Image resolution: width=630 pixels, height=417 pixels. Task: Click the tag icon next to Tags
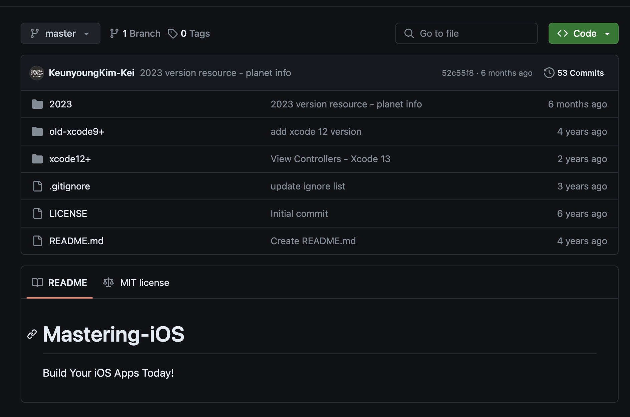click(x=173, y=33)
